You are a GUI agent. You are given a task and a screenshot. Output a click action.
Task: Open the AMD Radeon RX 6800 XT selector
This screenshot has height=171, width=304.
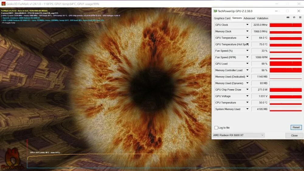pyautogui.click(x=238, y=135)
